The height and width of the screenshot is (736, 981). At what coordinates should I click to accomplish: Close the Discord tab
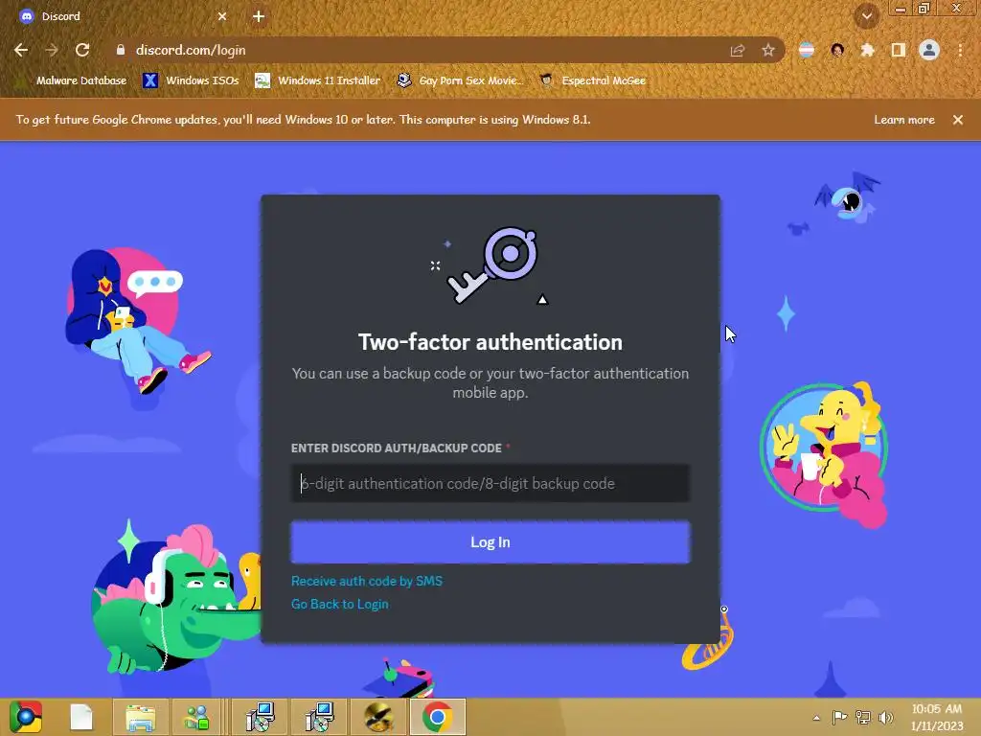pos(222,16)
